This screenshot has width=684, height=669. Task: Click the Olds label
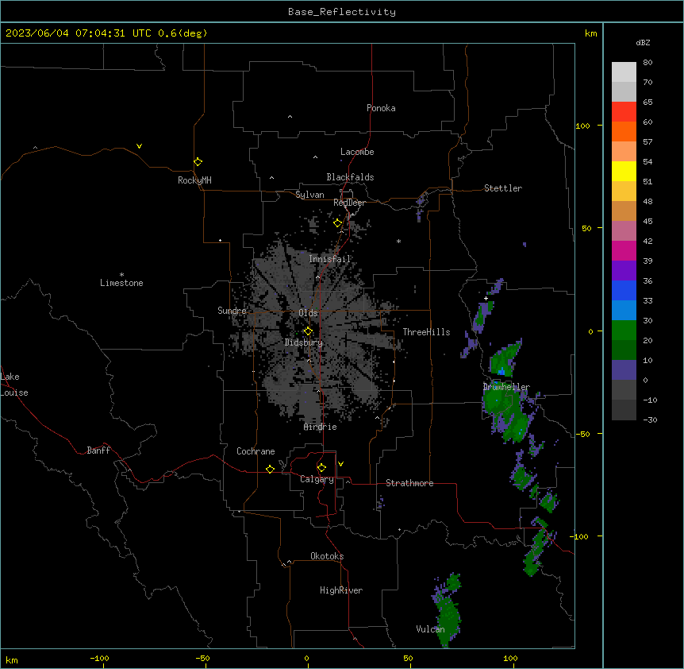308,313
